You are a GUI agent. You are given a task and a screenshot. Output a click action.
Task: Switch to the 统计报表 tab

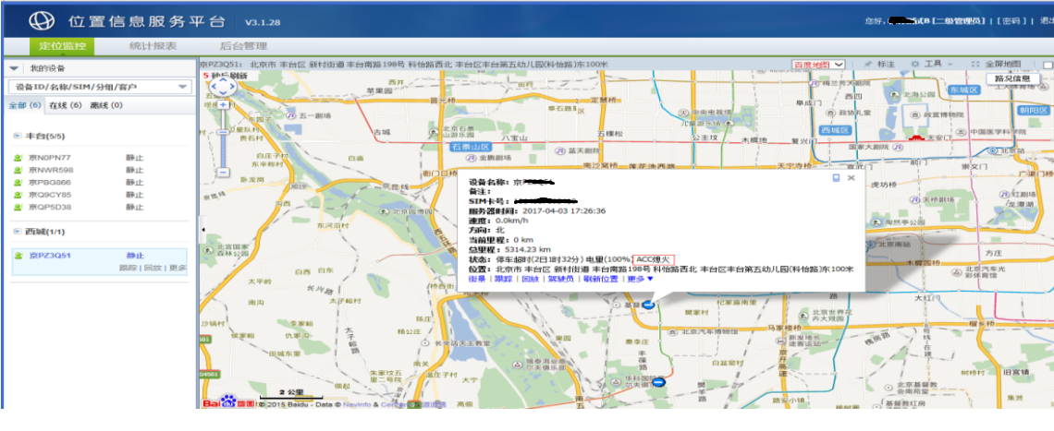(153, 45)
